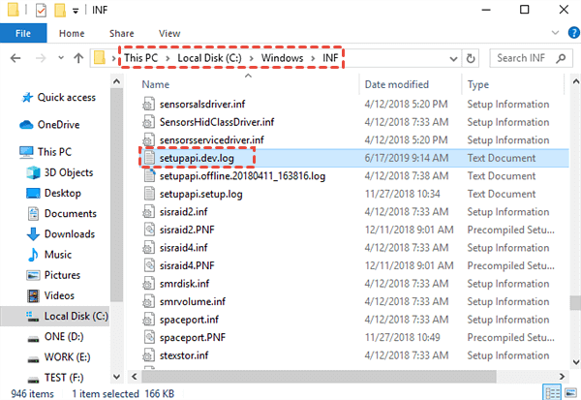The height and width of the screenshot is (400, 581).
Task: Click Local Disk (C:) in address bar
Action: point(209,58)
